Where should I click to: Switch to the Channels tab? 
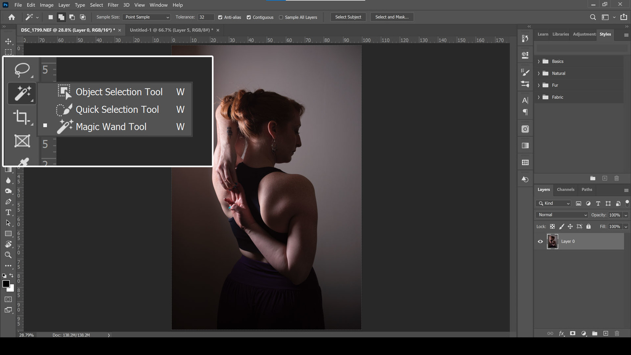(565, 190)
